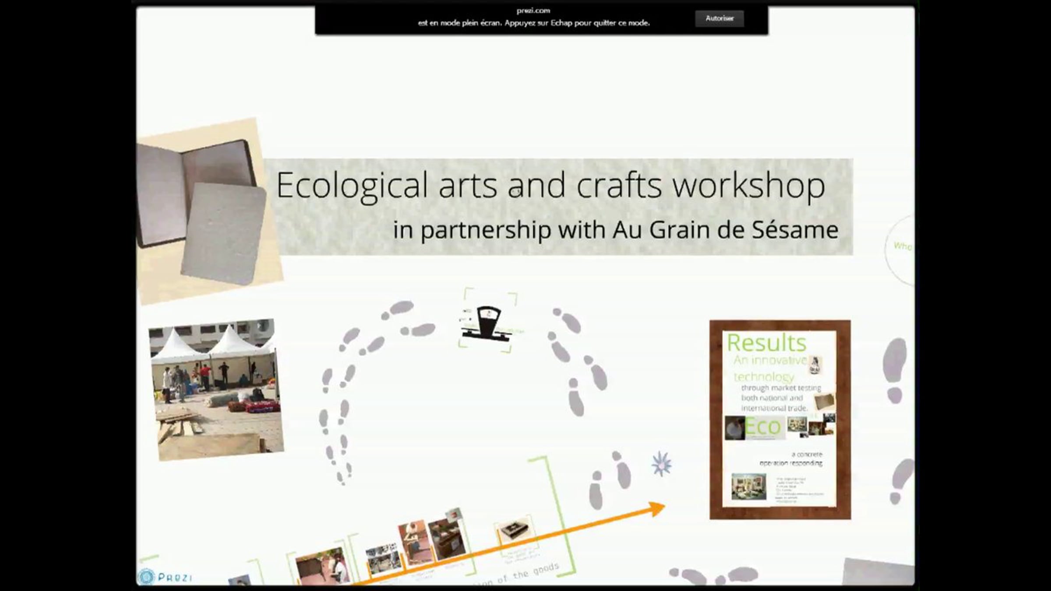The image size is (1051, 591).
Task: Click the 'in partnership with Au Grain de Sésame' subtitle
Action: click(615, 230)
